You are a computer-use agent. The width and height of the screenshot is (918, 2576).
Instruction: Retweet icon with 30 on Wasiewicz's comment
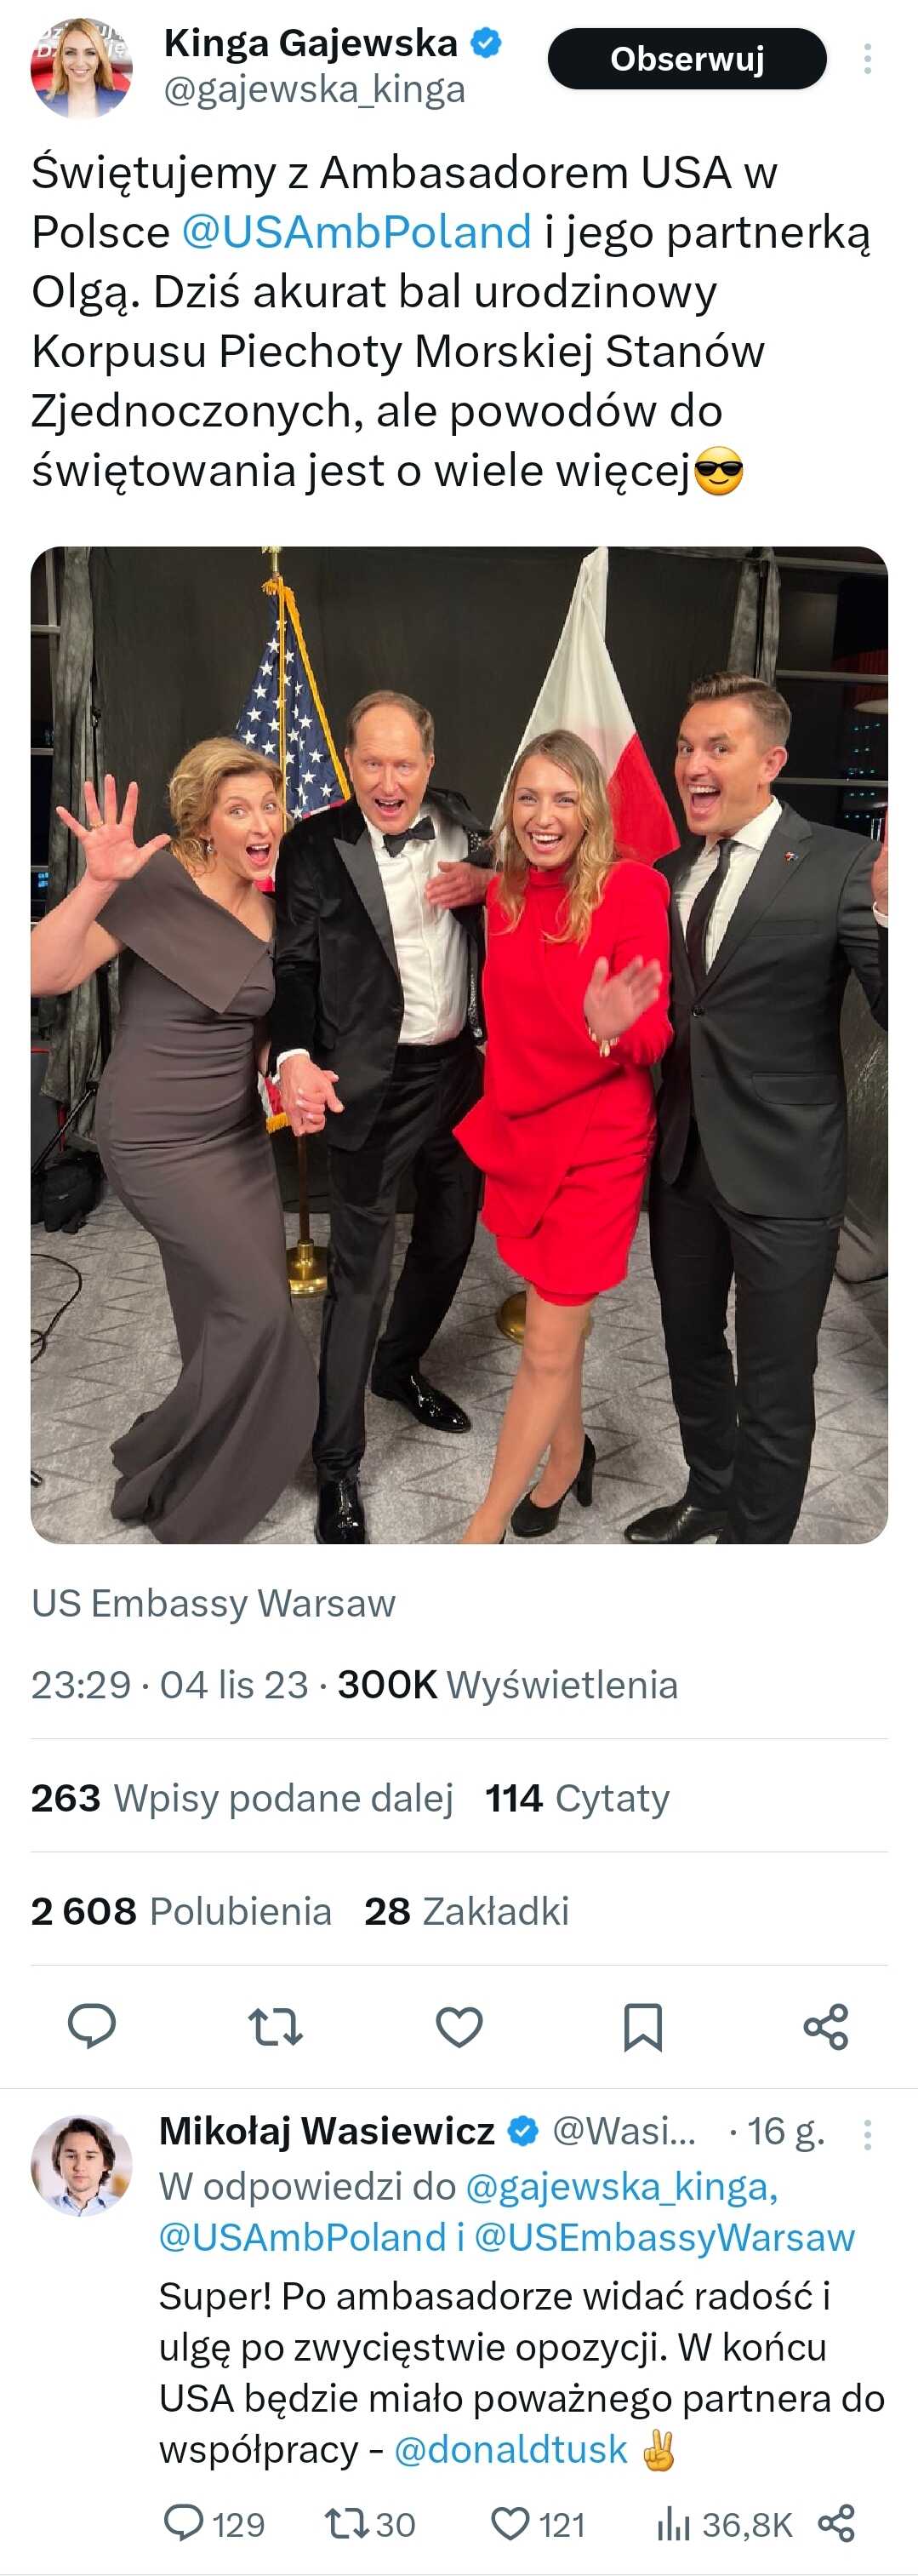(x=369, y=2523)
